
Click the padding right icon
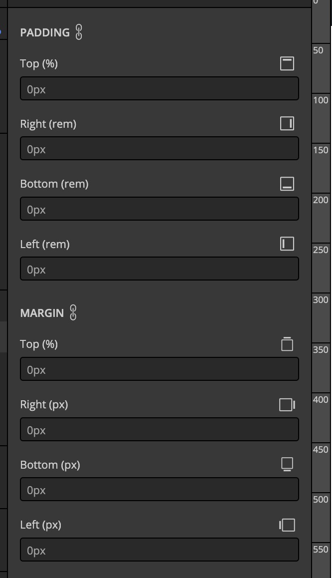[x=287, y=123]
